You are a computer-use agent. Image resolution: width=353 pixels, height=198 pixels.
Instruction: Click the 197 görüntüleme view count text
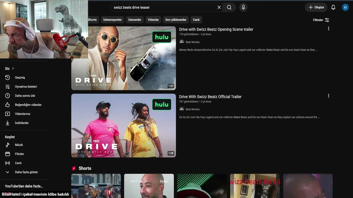pyautogui.click(x=189, y=101)
